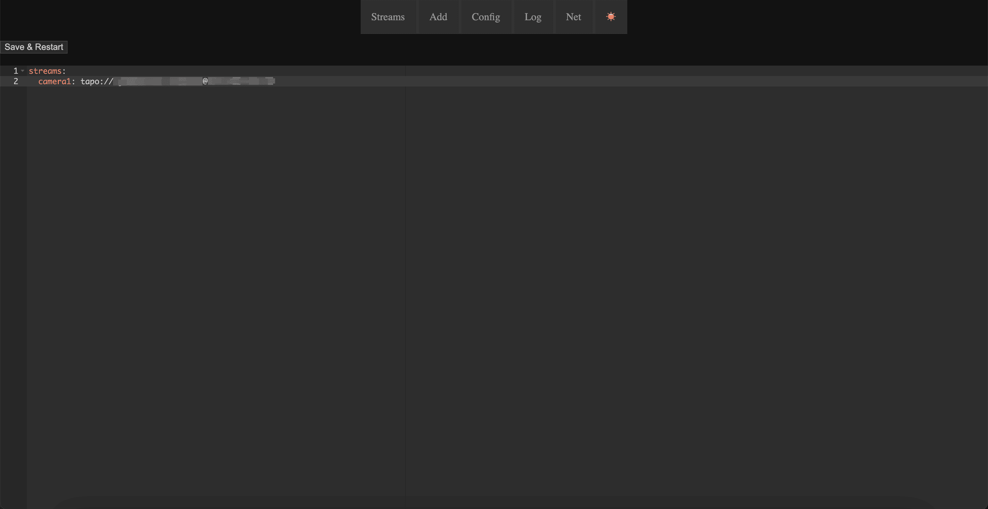Screen dimensions: 988x509
Task: Toggle light theme with sun icon
Action: (611, 17)
